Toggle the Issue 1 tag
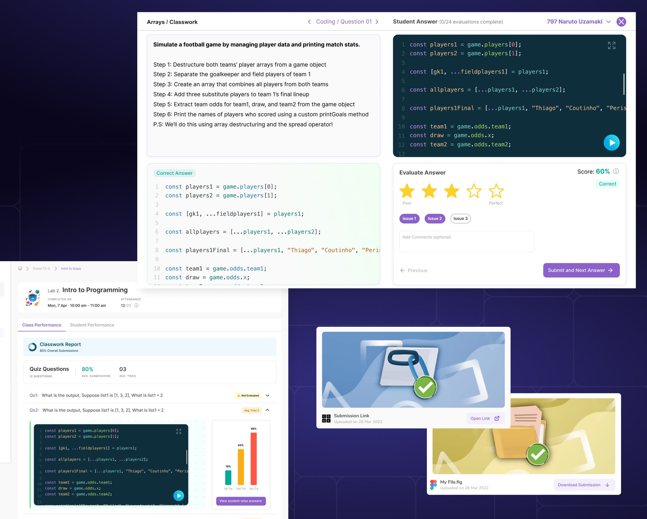The height and width of the screenshot is (519, 647). click(409, 218)
